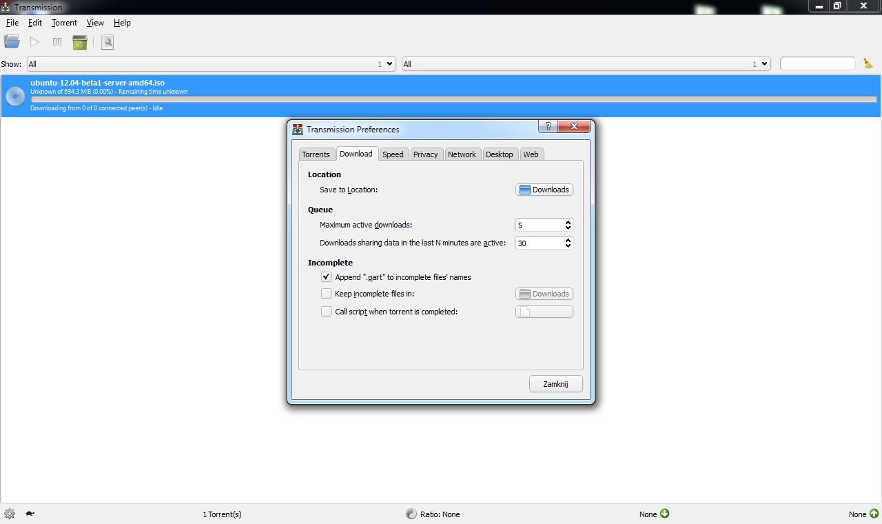Click the disc icon of the ubuntu torrent
The width and height of the screenshot is (882, 524).
click(15, 95)
